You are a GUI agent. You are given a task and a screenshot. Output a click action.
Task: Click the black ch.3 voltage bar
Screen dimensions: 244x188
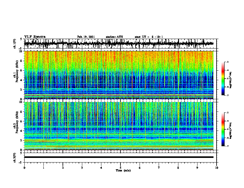119,157
